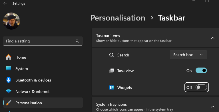Click the 'Show or hide buttons' description text
The image size is (219, 112).
pos(134,41)
